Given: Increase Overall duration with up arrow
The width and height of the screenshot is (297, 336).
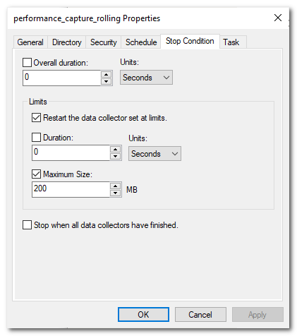Looking at the screenshot, I should 107,75.
